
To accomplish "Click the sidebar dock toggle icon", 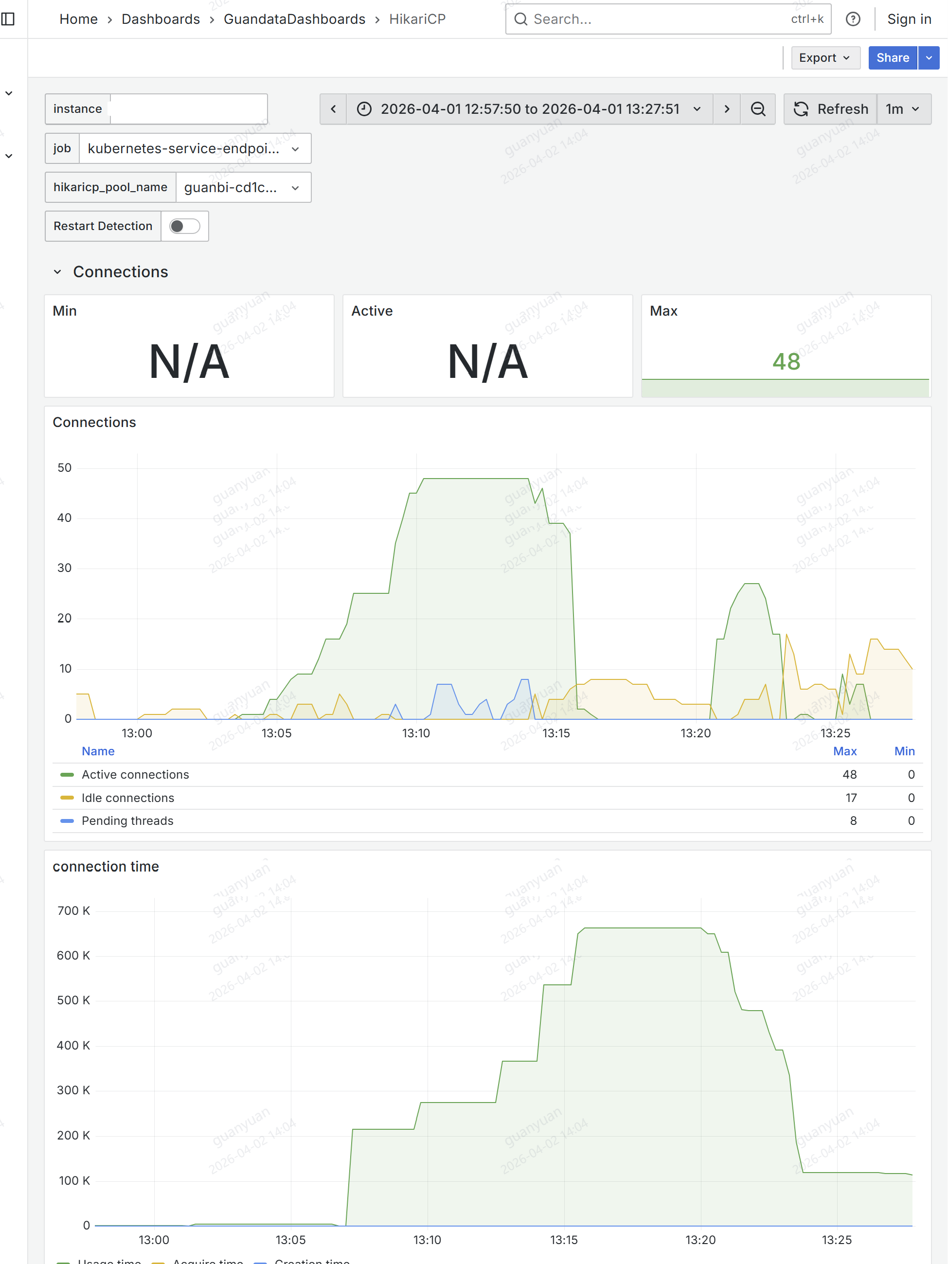I will click(x=8, y=19).
